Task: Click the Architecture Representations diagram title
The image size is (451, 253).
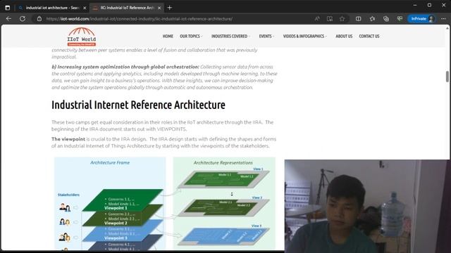Action: pyautogui.click(x=223, y=162)
